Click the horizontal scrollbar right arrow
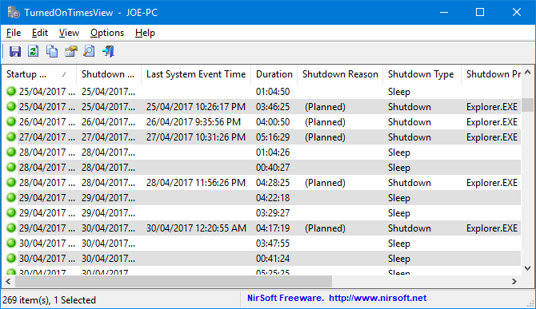Screen dimensions: 536x309 [x=514, y=281]
